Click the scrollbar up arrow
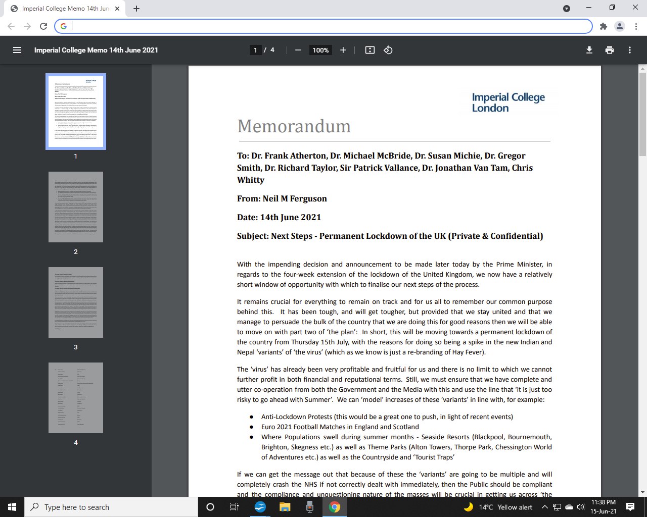The height and width of the screenshot is (517, 647). 643,68
